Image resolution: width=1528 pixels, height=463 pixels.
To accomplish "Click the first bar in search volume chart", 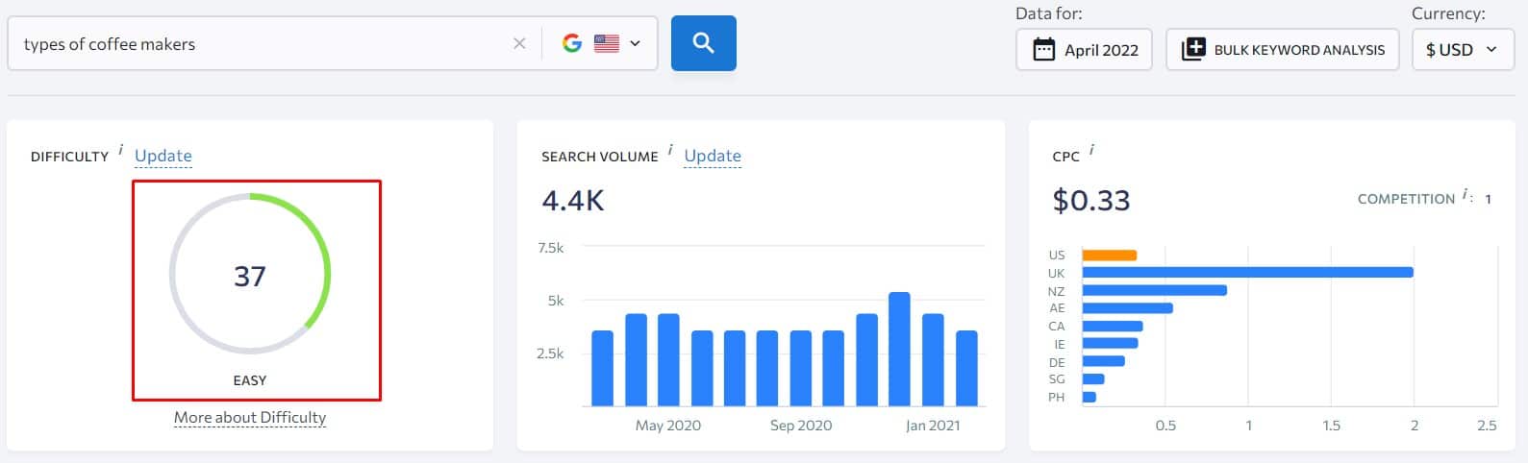I will pyautogui.click(x=602, y=368).
